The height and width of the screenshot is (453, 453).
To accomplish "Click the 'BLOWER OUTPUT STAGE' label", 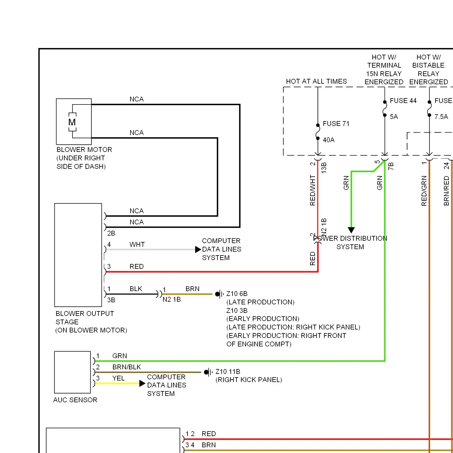I will [85, 318].
